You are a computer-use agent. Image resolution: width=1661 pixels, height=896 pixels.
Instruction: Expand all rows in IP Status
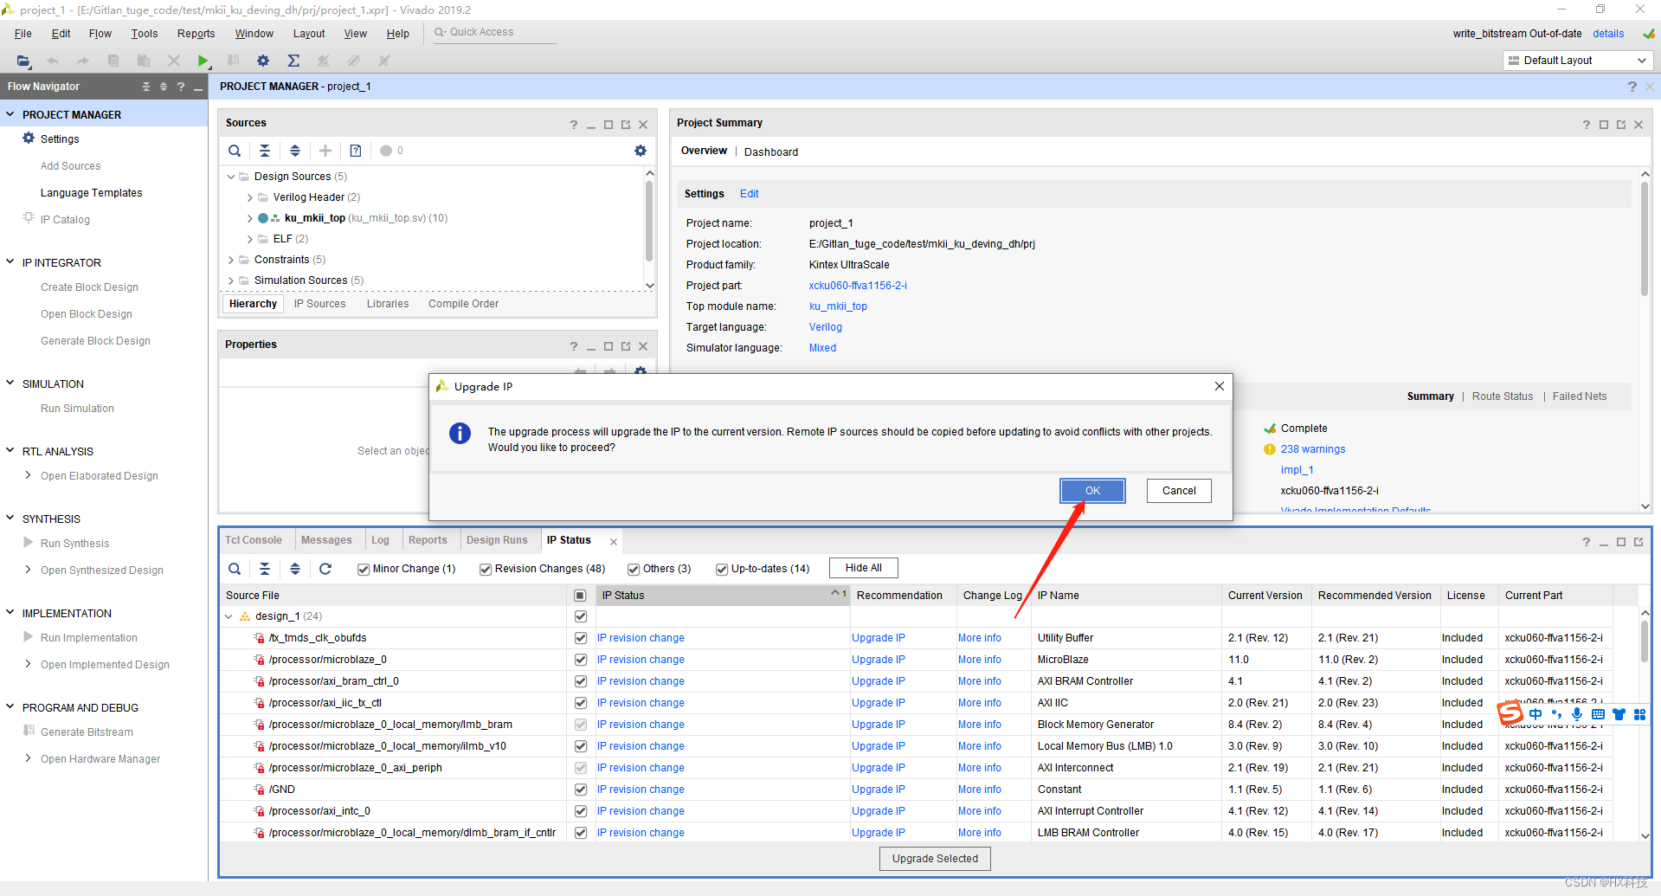295,569
